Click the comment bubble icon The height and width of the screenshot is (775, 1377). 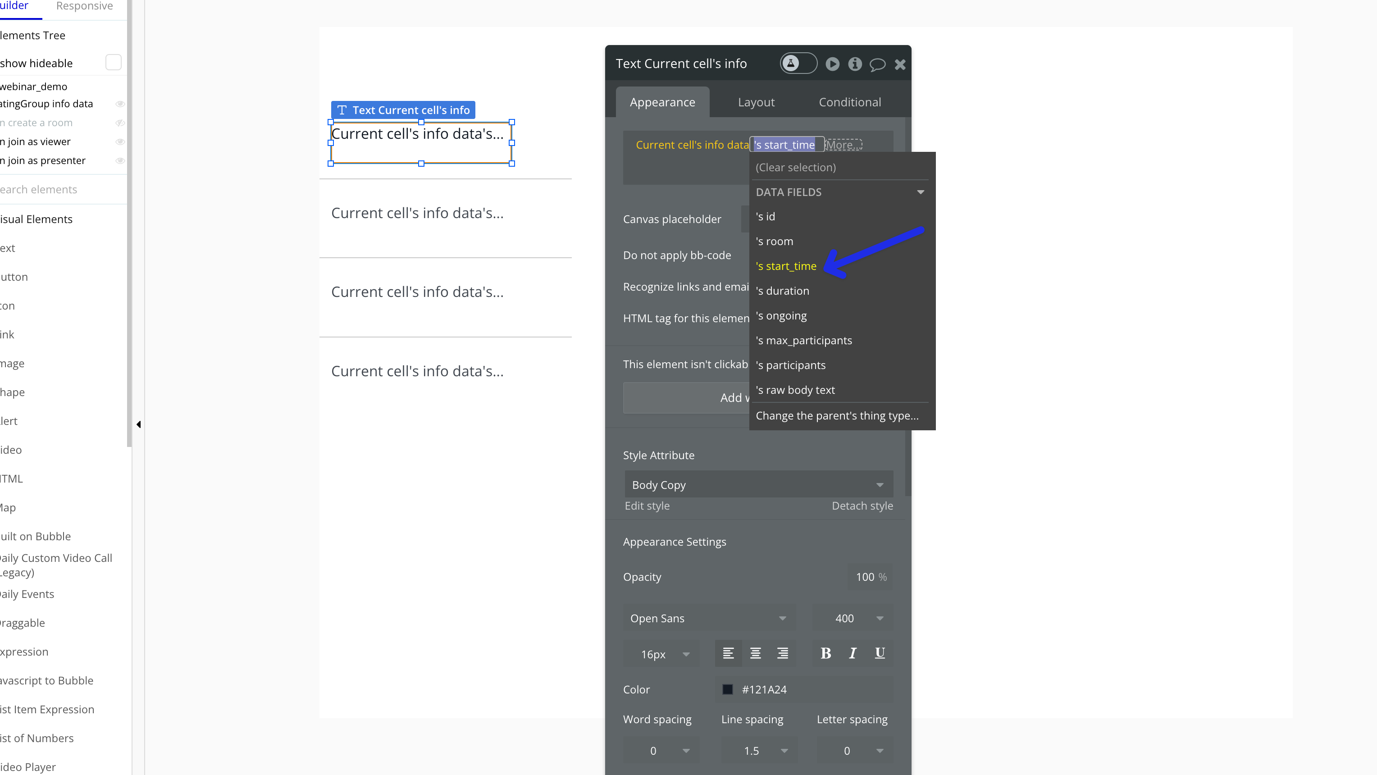coord(877,65)
